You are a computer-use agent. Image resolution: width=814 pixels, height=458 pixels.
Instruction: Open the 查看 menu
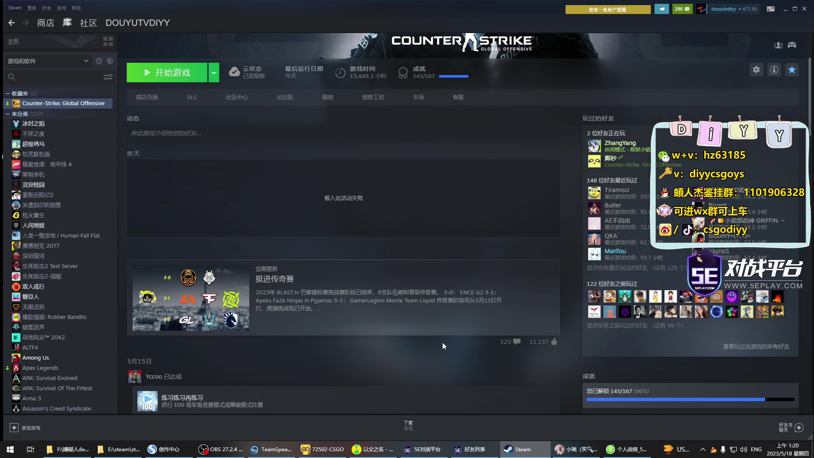(32, 8)
